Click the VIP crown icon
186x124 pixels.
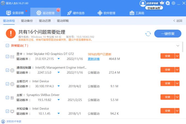coord(162,3)
